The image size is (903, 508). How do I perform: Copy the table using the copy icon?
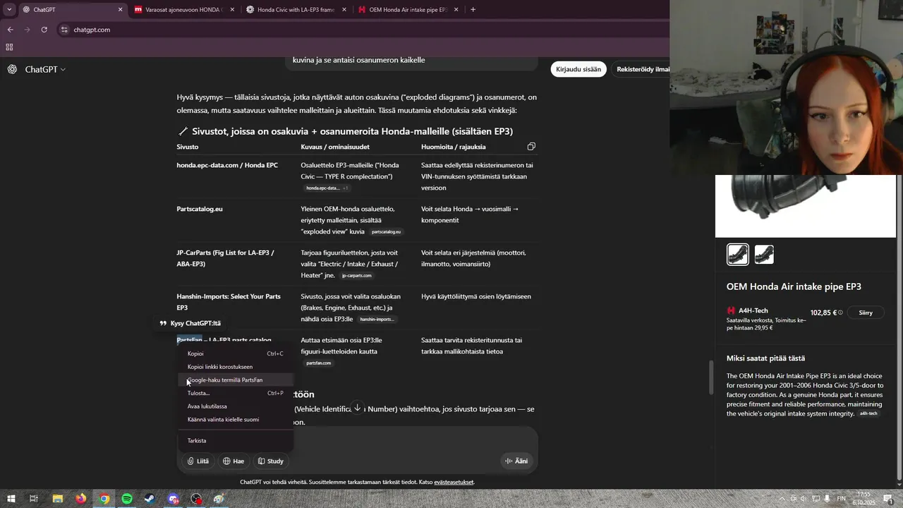[531, 147]
